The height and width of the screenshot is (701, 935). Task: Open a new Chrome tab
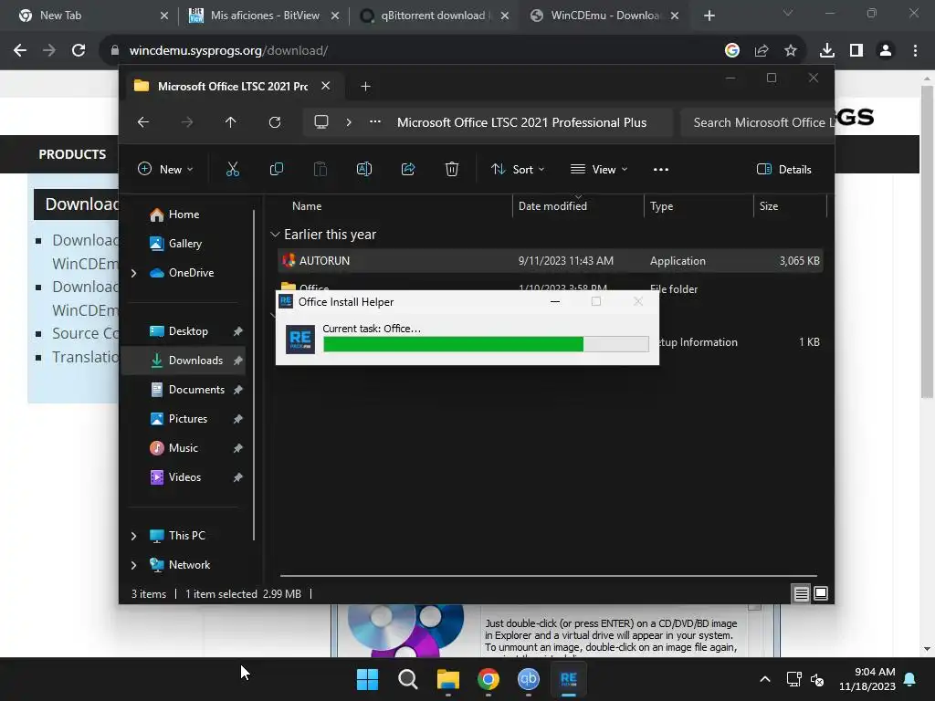pos(709,16)
